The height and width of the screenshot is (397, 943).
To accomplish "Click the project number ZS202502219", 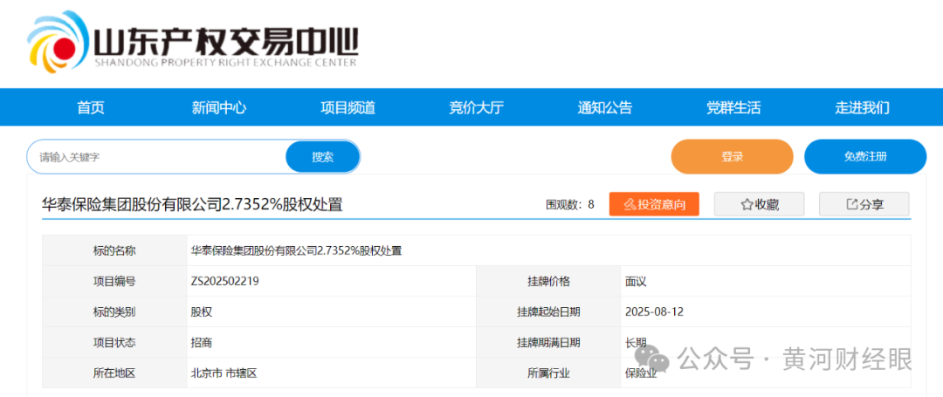I will pyautogui.click(x=225, y=280).
